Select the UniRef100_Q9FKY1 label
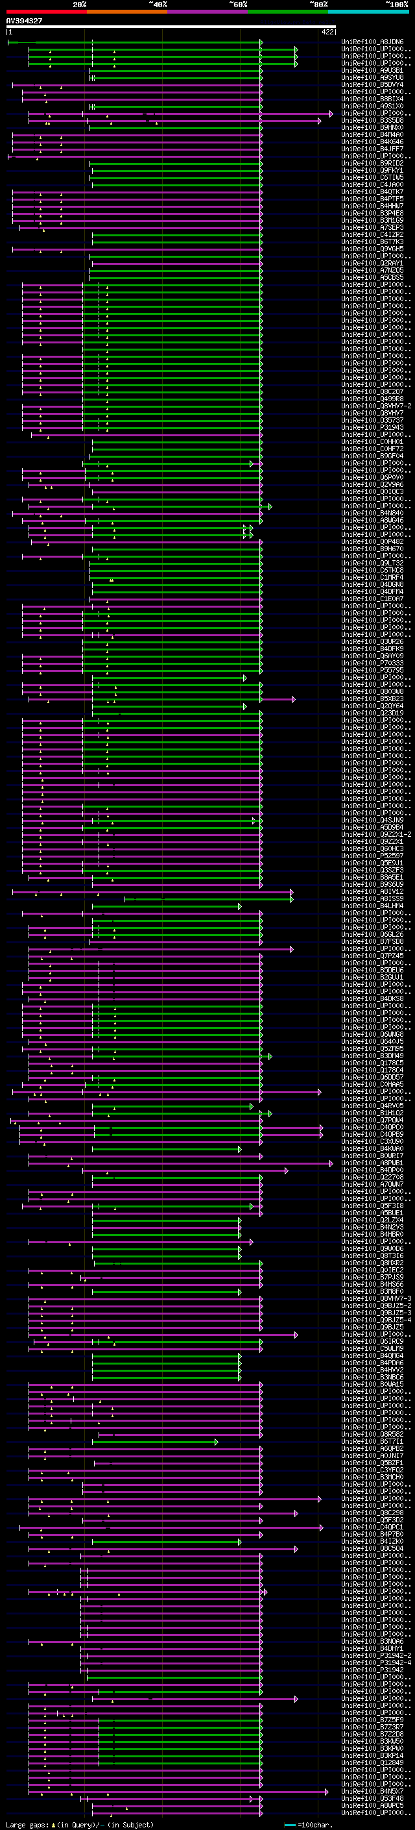The width and height of the screenshot is (415, 1830). click(x=372, y=171)
